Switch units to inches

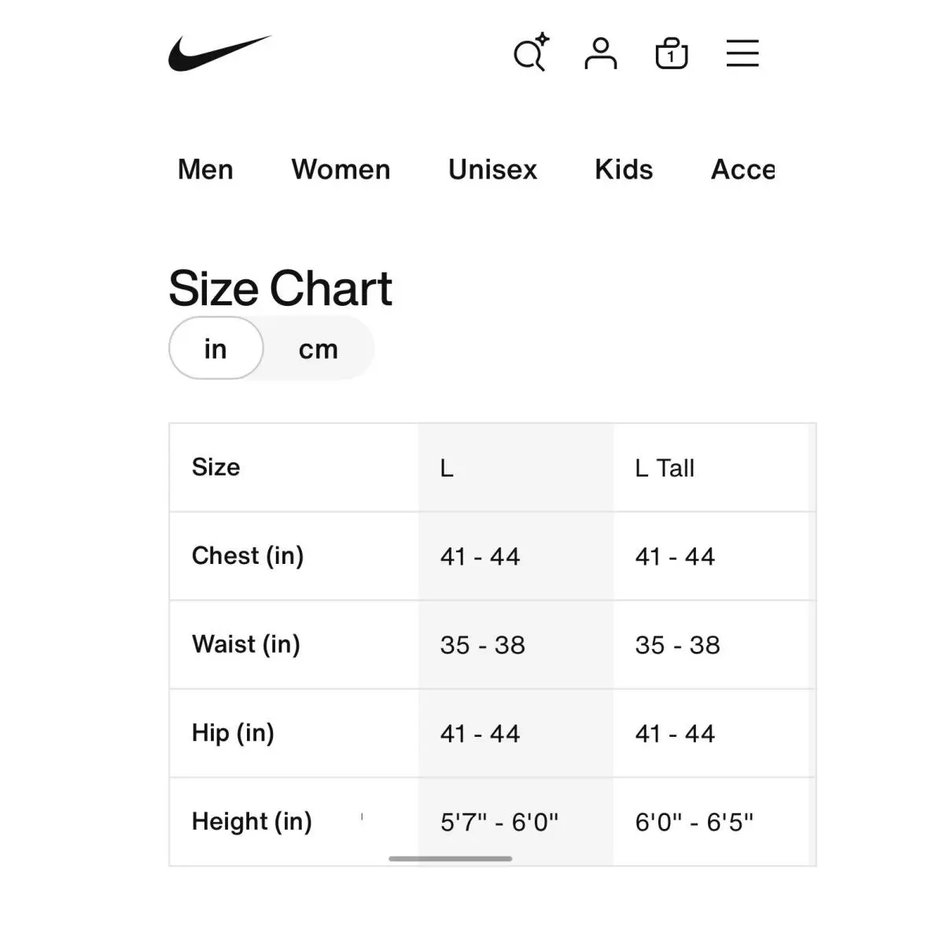coord(216,348)
